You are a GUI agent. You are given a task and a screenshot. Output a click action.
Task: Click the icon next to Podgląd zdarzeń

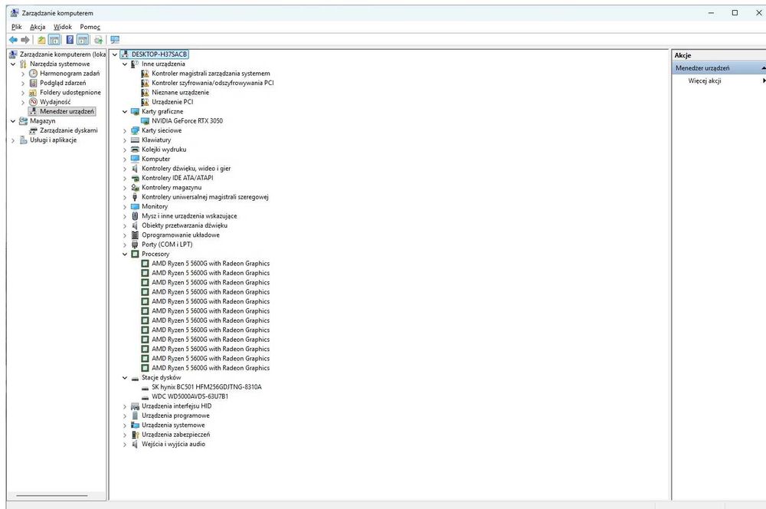(x=33, y=83)
